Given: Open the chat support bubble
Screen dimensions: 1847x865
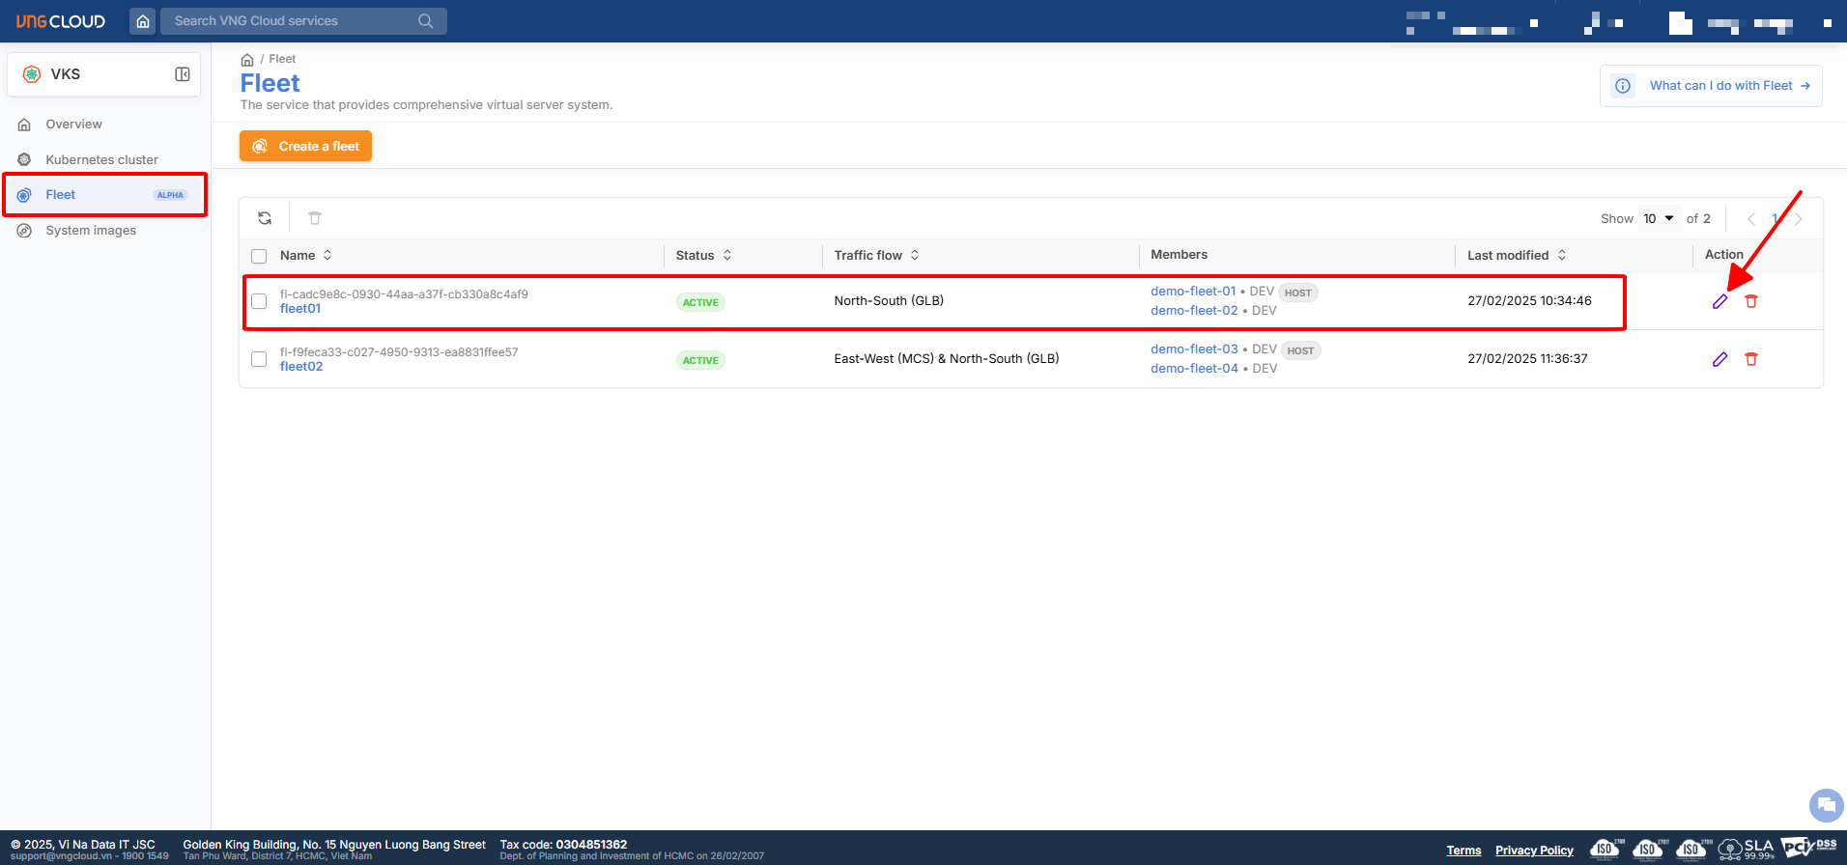Looking at the screenshot, I should 1826,804.
